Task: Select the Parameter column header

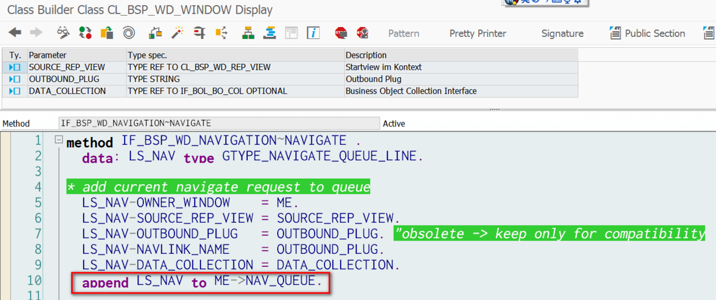Action: 77,55
